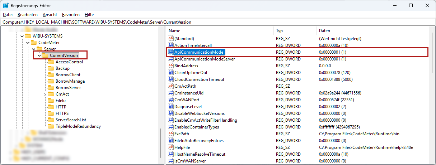Click the Registrierungs-Editor title bar icon
This screenshot has height=165, width=436.
click(x=6, y=5)
